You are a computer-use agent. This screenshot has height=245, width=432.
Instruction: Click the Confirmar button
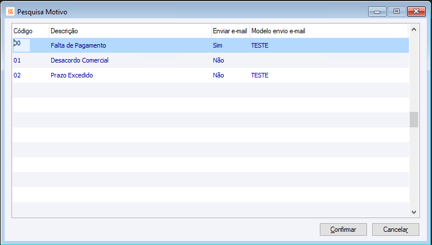pyautogui.click(x=343, y=230)
